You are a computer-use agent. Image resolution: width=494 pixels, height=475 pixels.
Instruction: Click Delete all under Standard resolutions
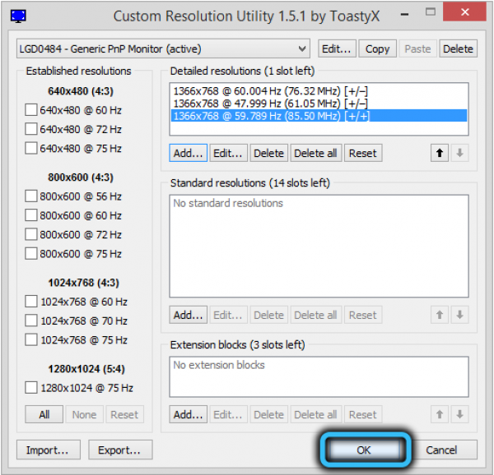[x=315, y=315]
